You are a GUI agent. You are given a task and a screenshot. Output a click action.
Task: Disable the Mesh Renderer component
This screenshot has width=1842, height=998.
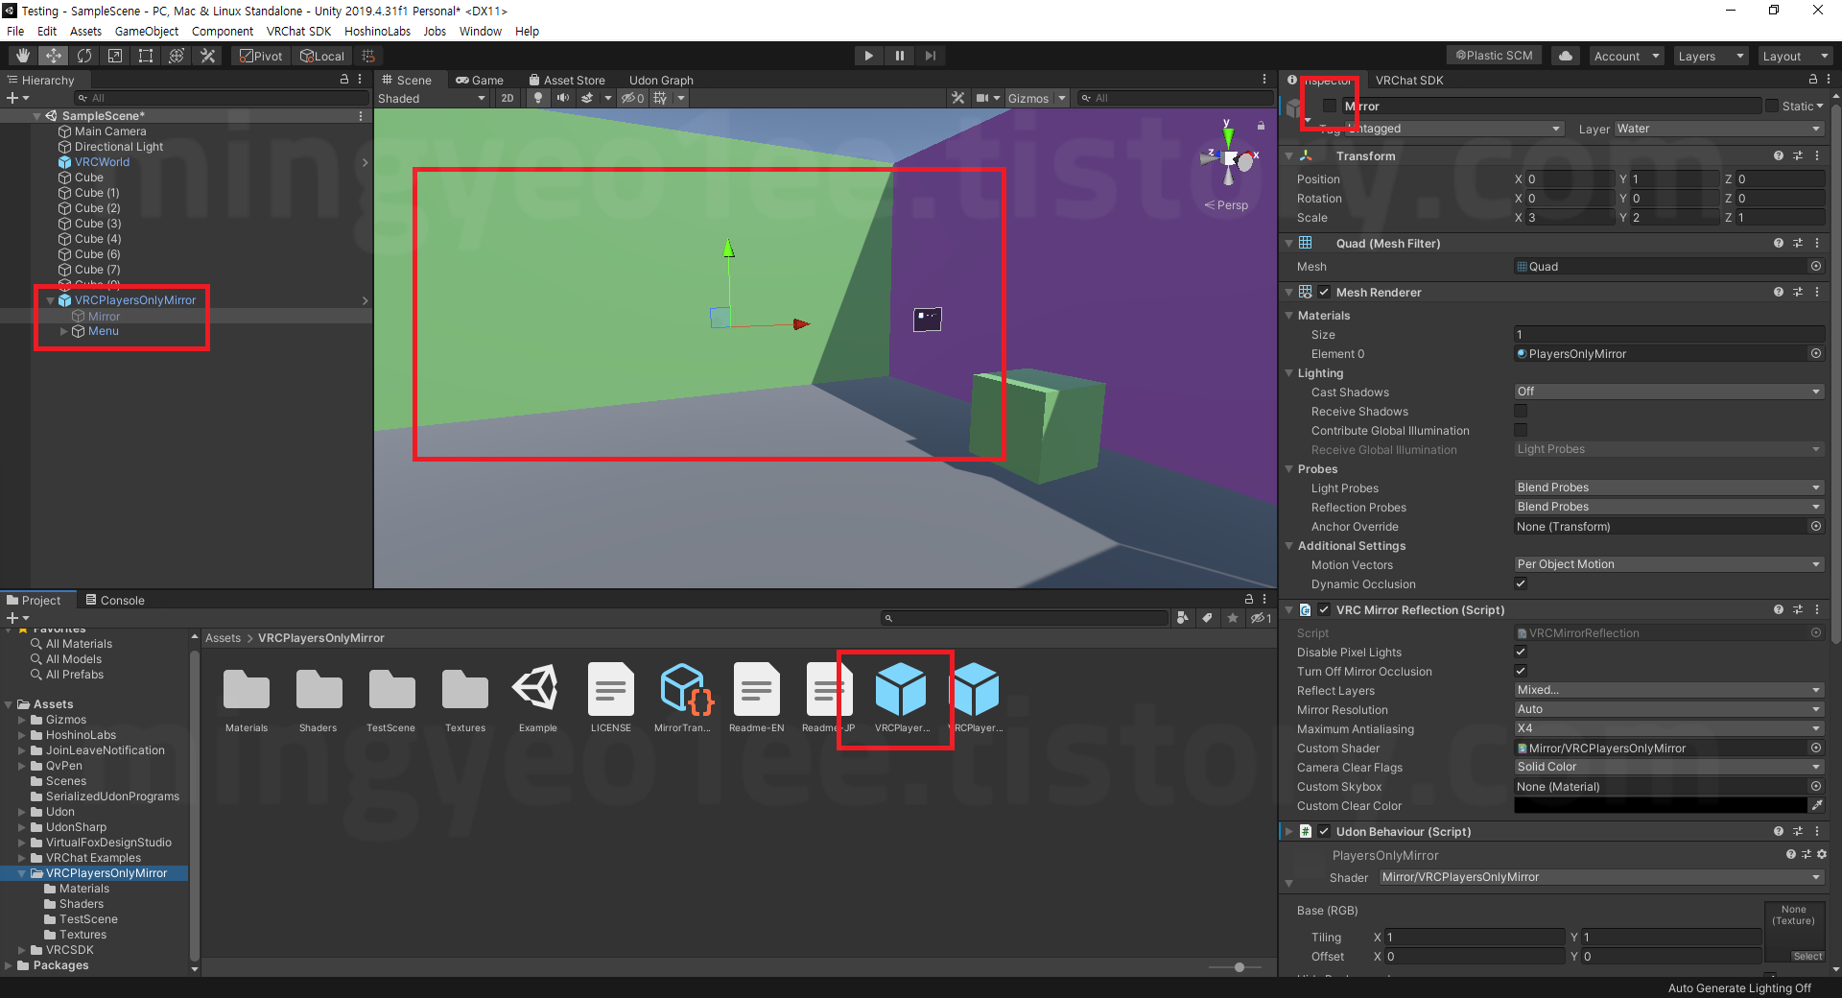1324,292
